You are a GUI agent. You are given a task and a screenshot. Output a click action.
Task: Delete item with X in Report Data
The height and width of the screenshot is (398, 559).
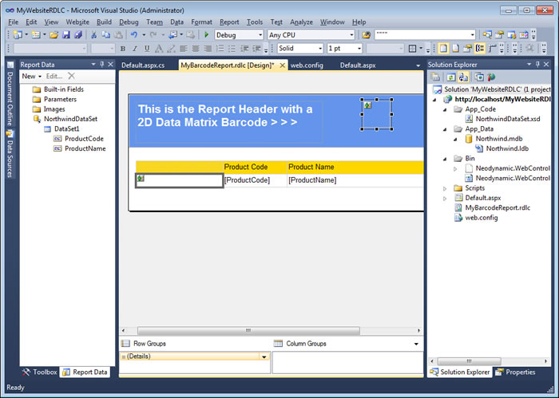71,76
